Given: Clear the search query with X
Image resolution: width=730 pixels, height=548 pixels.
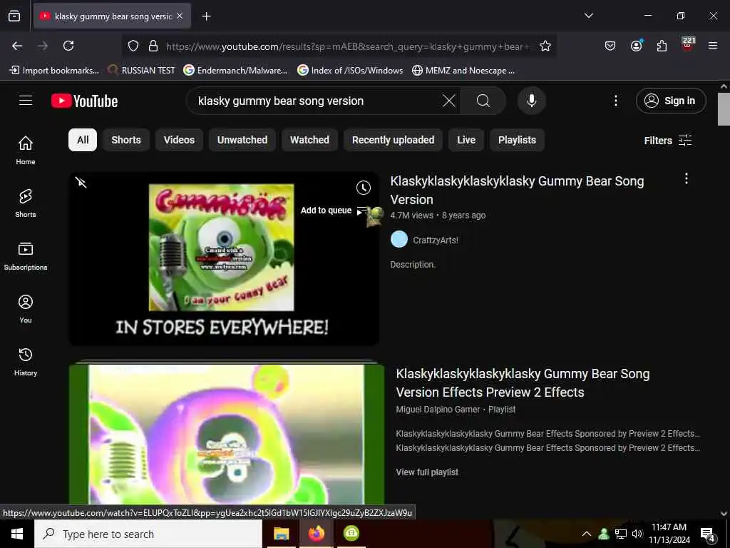Looking at the screenshot, I should click(449, 101).
